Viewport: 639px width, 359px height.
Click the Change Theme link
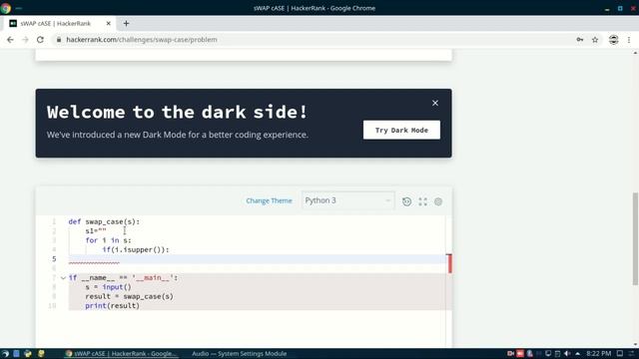(x=269, y=200)
